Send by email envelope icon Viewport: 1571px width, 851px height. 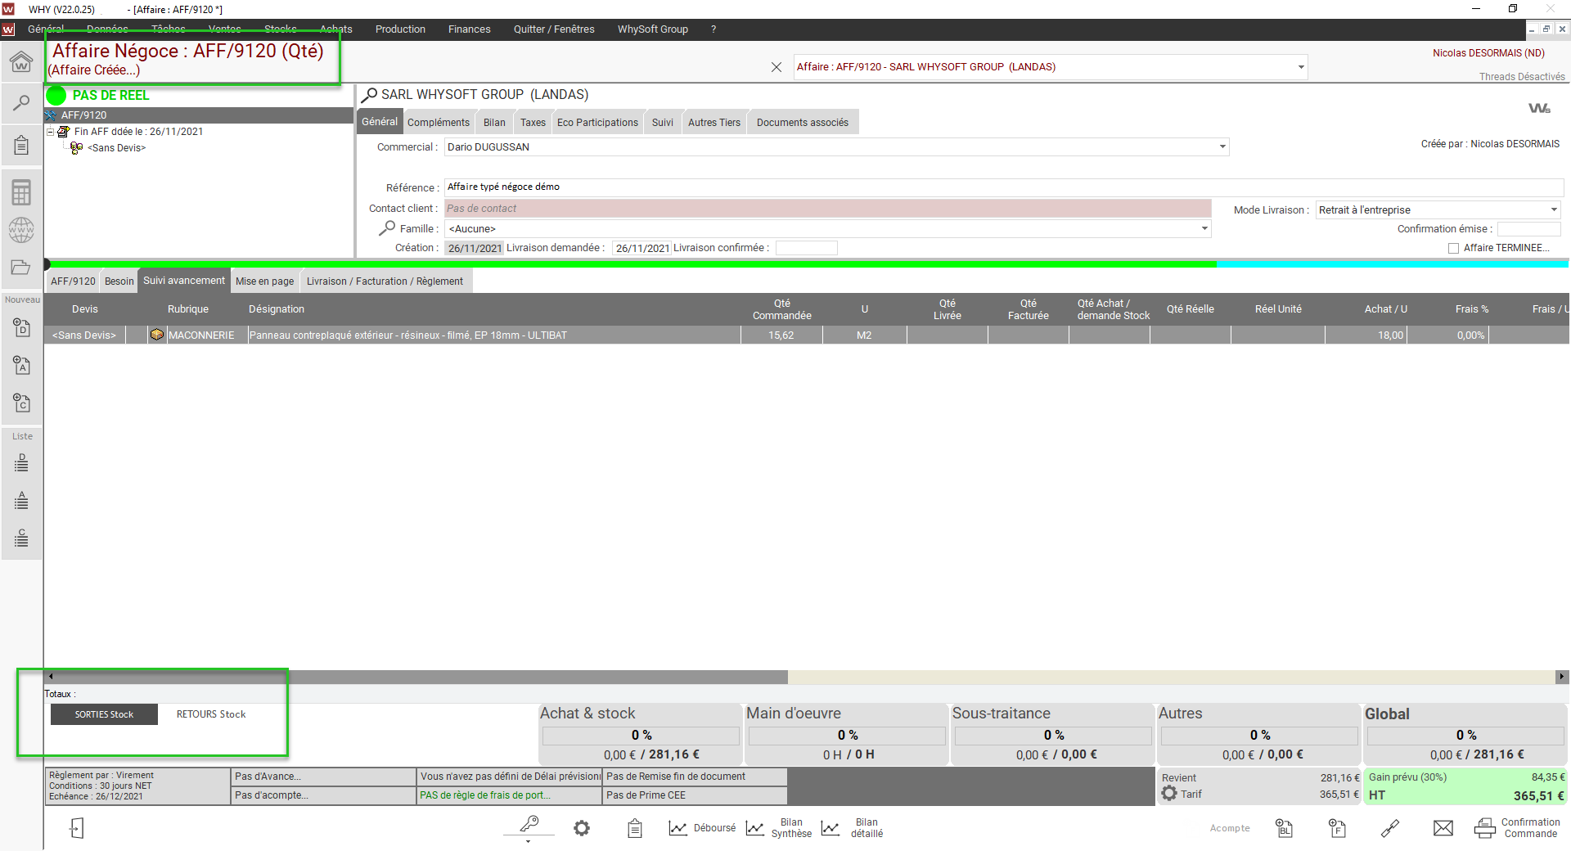click(x=1443, y=828)
